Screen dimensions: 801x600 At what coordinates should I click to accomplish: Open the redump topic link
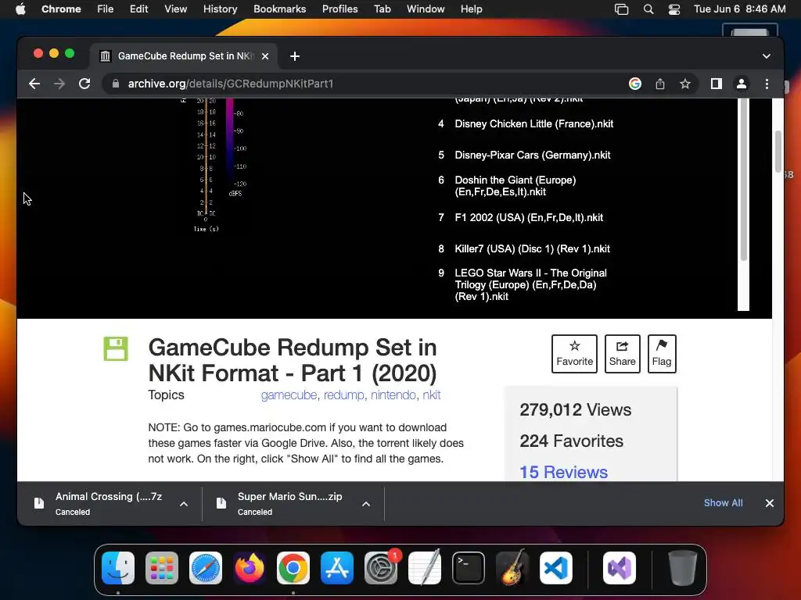tap(344, 395)
